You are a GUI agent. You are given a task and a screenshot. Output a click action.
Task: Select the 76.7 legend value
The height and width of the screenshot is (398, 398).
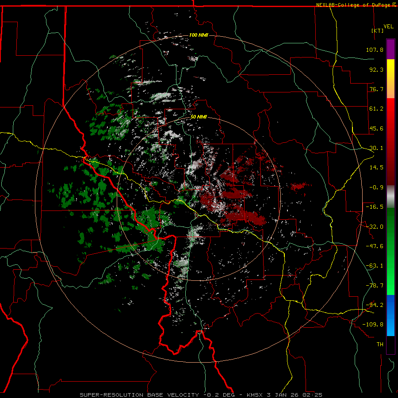[376, 89]
